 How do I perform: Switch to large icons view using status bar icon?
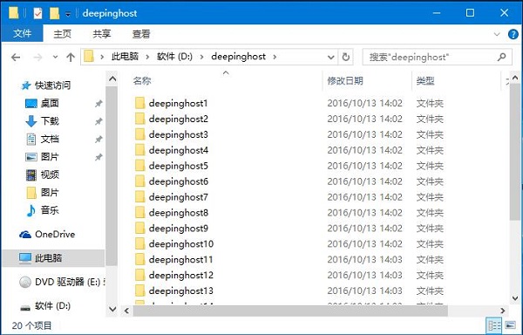[x=510, y=325]
